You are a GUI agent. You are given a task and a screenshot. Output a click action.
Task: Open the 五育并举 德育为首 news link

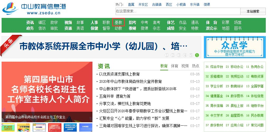tap(115, 96)
